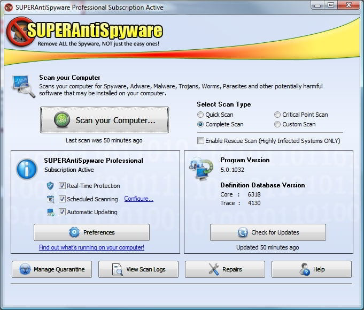Screen dimensions: 364x310
Task: Toggle the Automatic Updating checkbox
Action: 63,212
